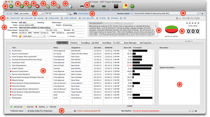210x117 pixels.
Task: Toggle the Closed checkbox
Action: (68, 36)
